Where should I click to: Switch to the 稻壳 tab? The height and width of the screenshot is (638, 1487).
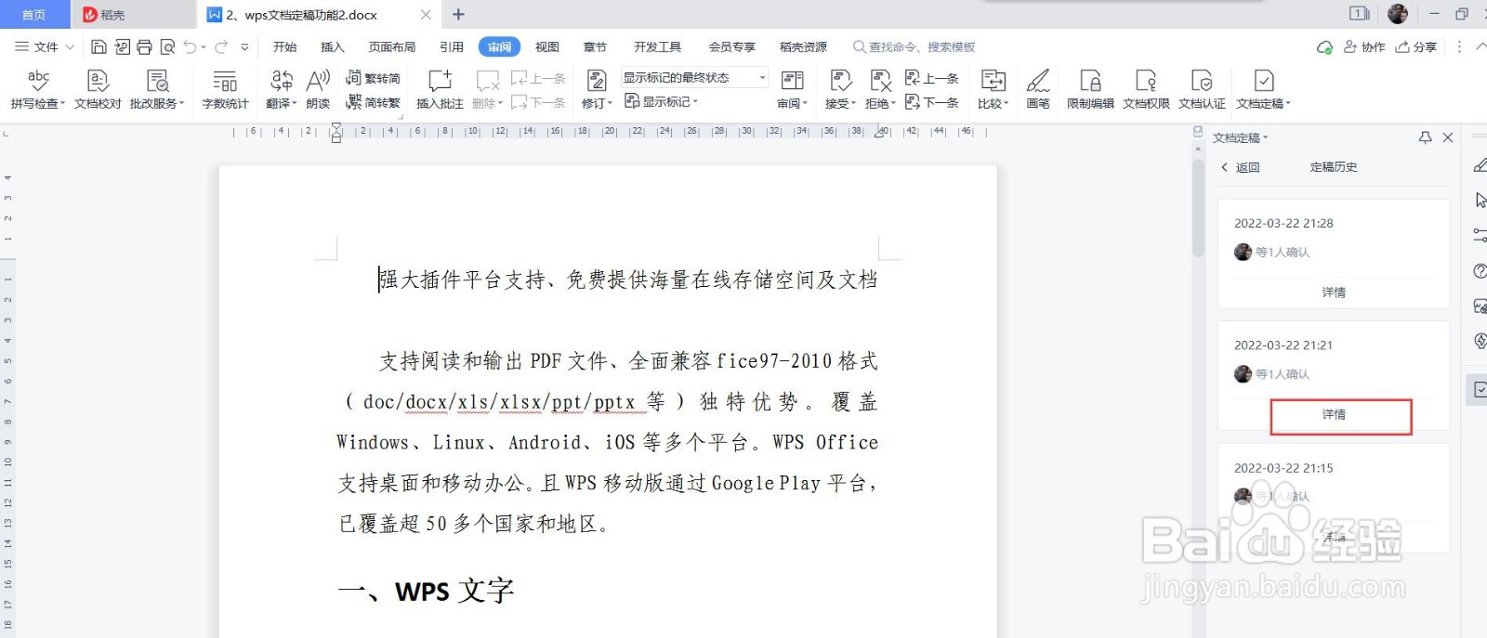pyautogui.click(x=134, y=14)
